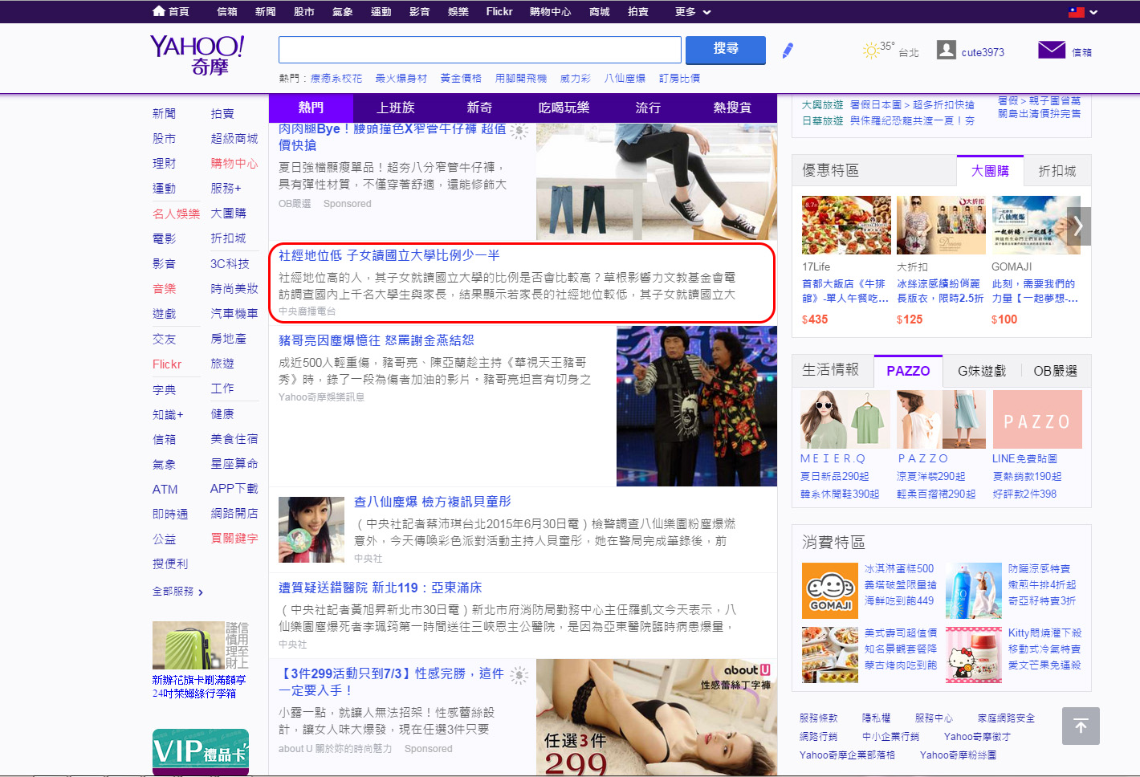Click the user profile avatar icon

coord(947,51)
